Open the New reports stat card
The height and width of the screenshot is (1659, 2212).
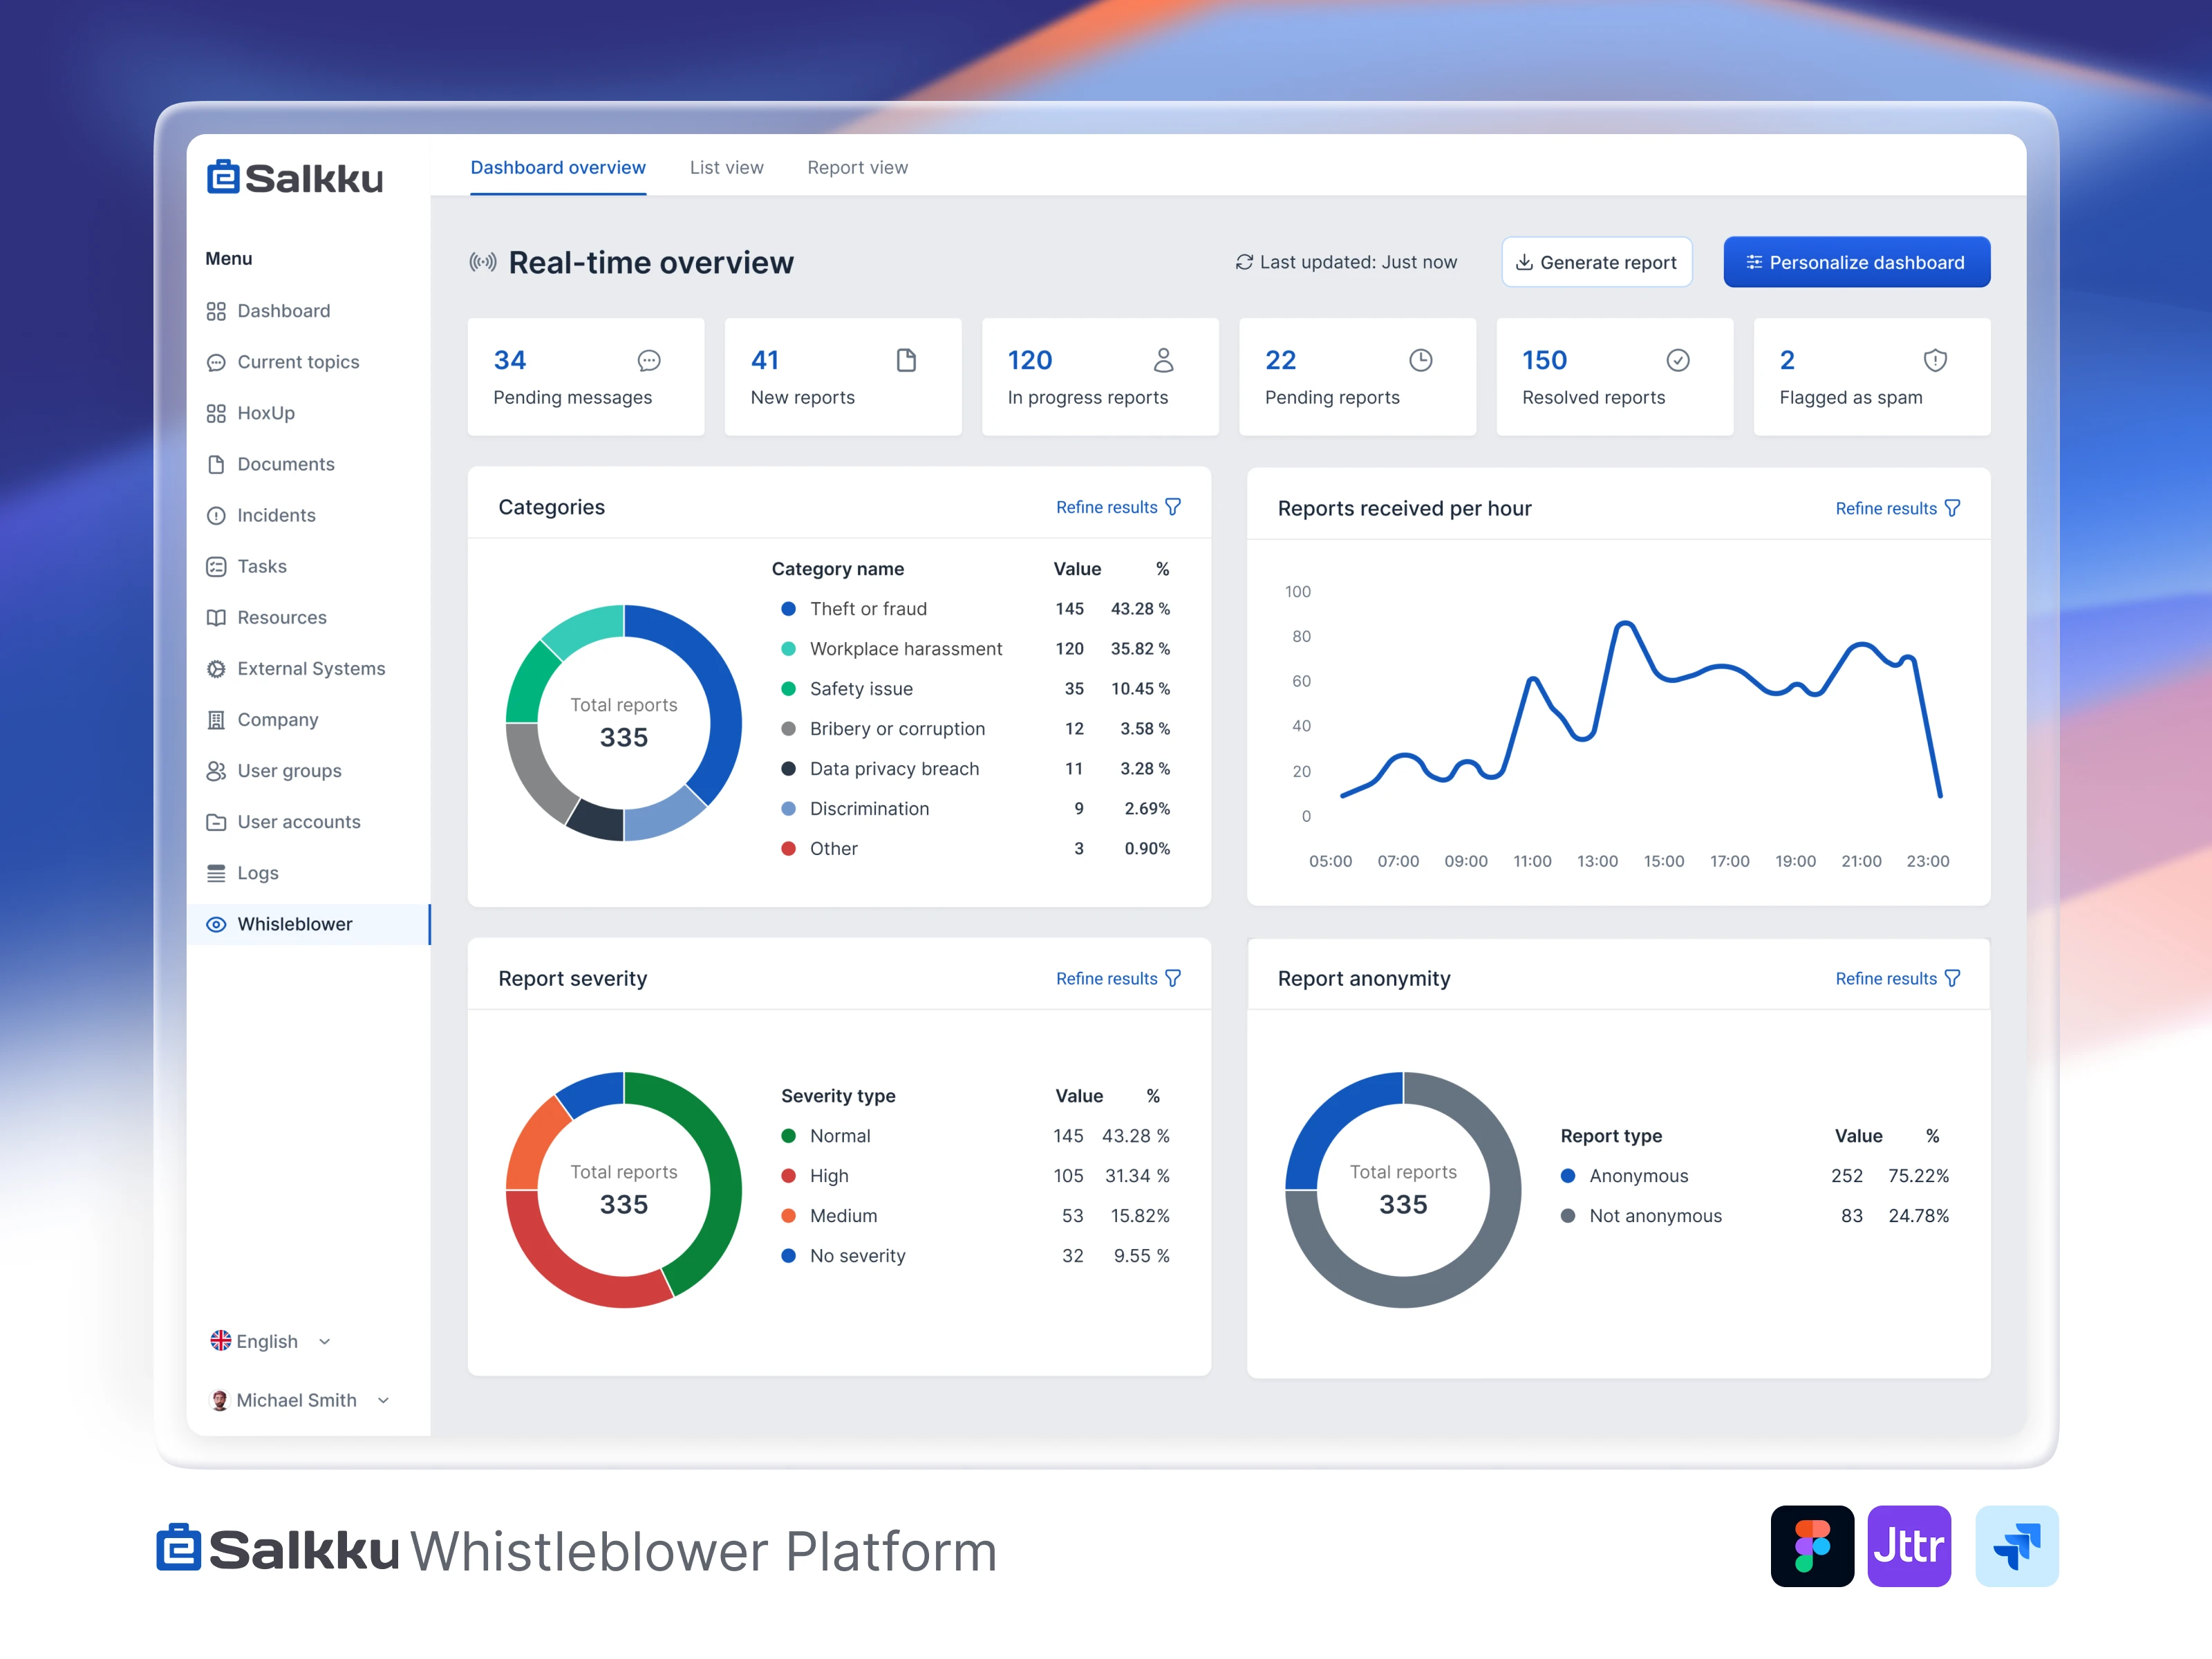pos(842,377)
